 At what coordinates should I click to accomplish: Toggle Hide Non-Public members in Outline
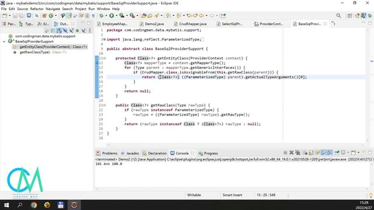[77, 31]
